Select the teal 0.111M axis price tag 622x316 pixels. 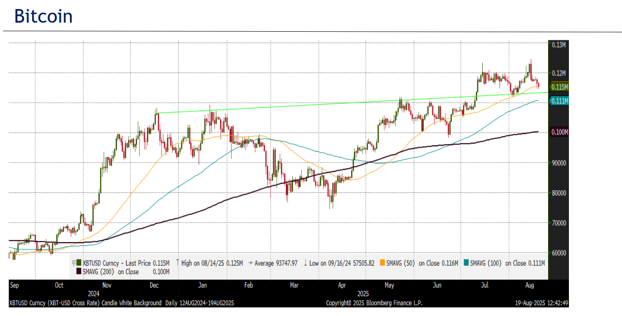click(559, 101)
